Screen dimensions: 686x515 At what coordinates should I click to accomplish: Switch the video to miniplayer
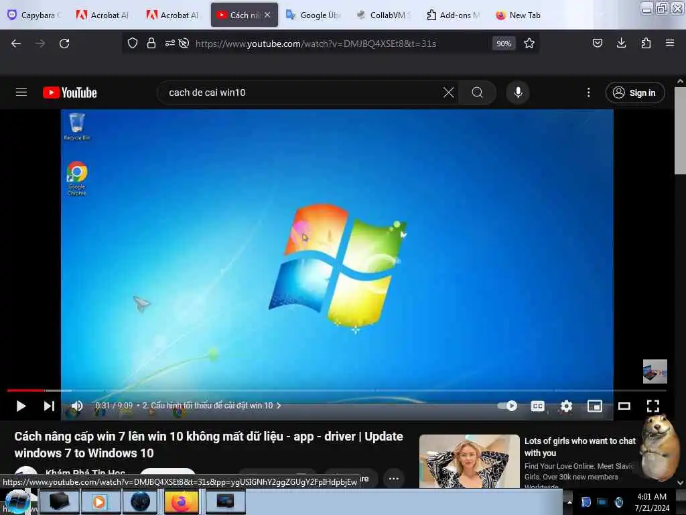(x=595, y=406)
